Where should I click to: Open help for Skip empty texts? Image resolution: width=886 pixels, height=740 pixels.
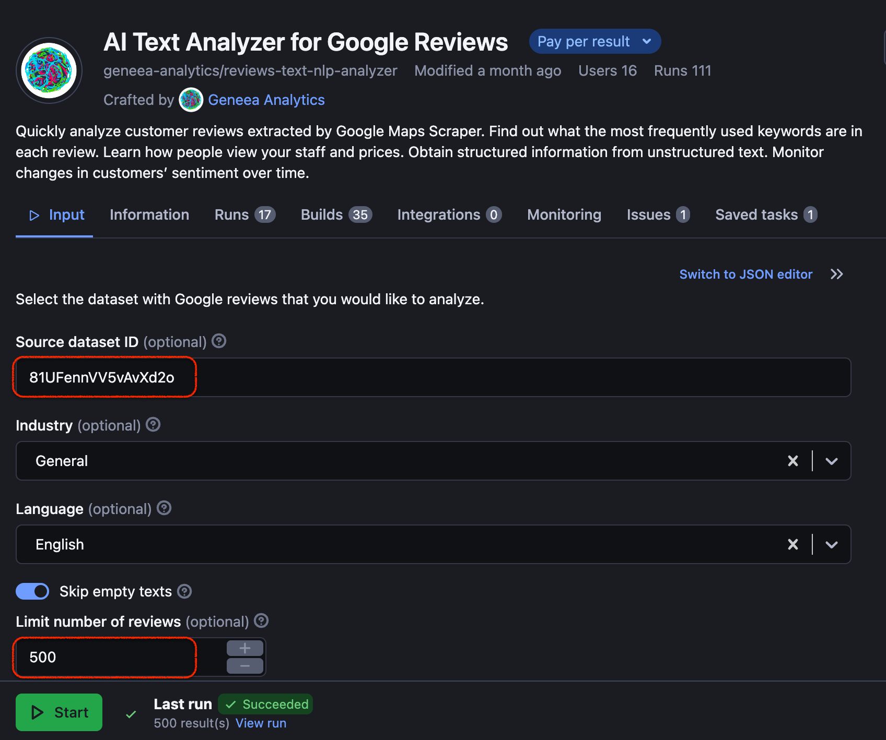coord(184,591)
